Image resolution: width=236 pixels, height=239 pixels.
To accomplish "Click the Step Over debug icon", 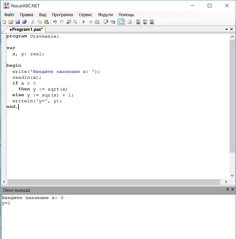I will 106,22.
